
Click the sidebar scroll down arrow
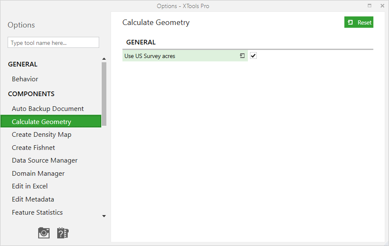104,216
